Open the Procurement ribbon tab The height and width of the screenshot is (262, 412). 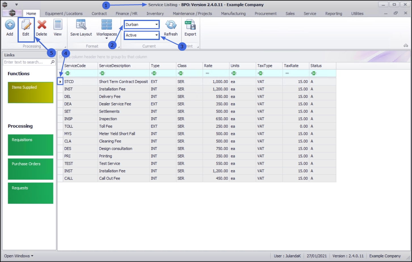tap(266, 14)
